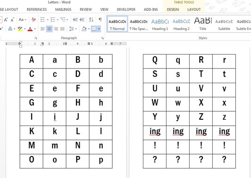Screen dimensions: 251x178
Task: Click the table cell containing lowercase k
Action: (x=55, y=133)
